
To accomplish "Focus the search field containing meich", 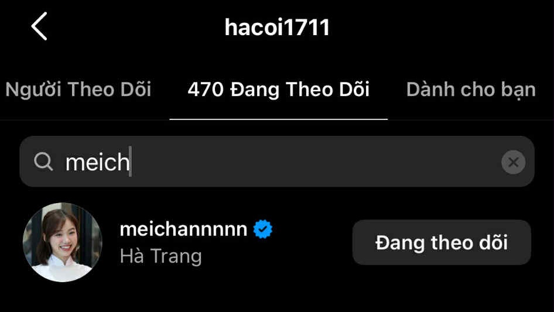I will (277, 162).
